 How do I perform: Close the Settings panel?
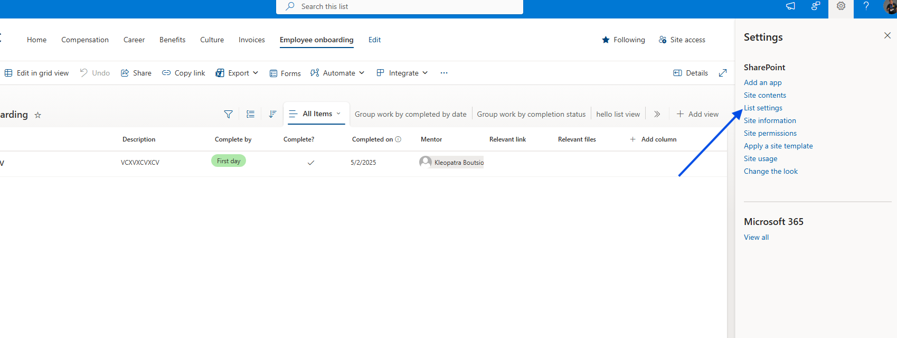point(887,35)
